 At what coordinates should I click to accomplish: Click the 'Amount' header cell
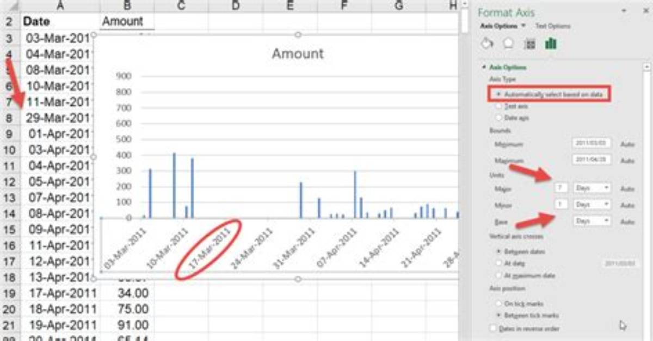tap(127, 22)
